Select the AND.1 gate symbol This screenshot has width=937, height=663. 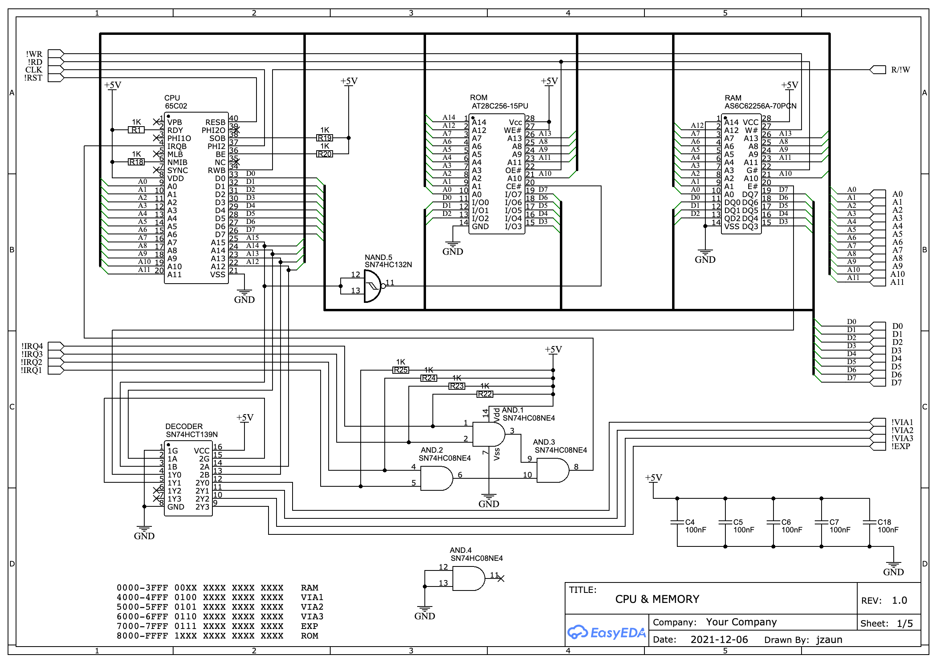click(x=488, y=434)
